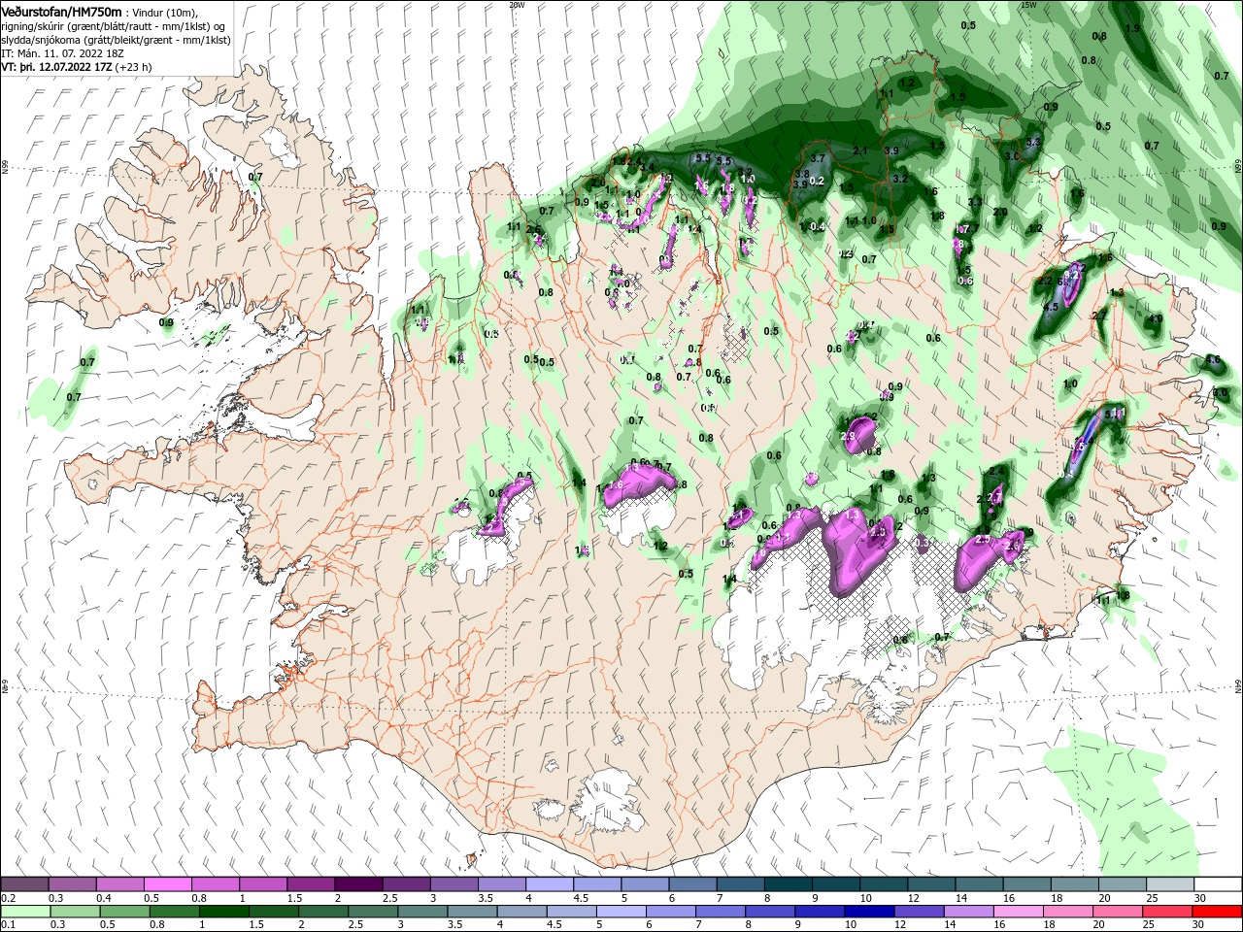Click the '1.9' precipitation value on map
1243x932 pixels.
[x=1132, y=29]
